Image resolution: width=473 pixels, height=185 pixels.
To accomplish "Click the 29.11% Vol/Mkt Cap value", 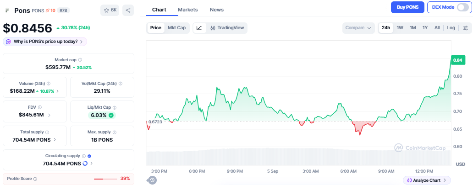I will (x=102, y=91).
